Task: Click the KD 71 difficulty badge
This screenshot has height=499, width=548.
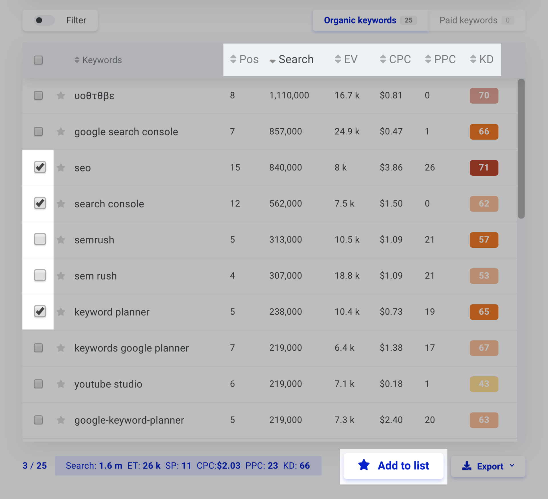Action: pyautogui.click(x=484, y=168)
